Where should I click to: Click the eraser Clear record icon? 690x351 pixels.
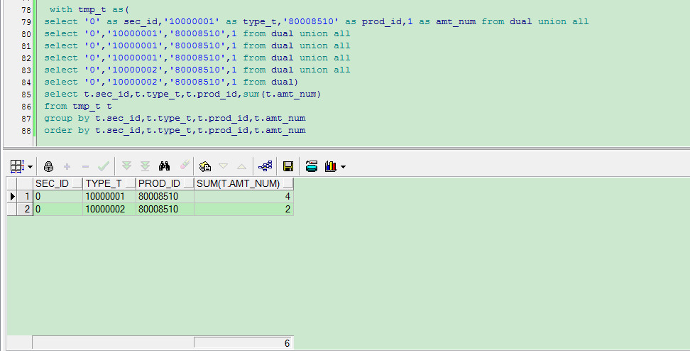pos(185,165)
